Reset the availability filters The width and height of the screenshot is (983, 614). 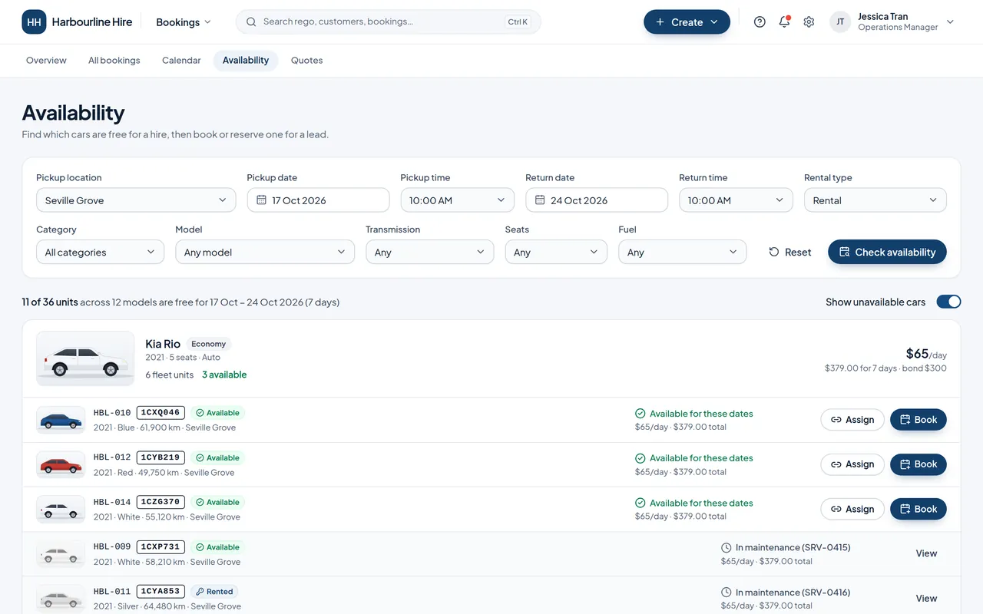tap(790, 253)
